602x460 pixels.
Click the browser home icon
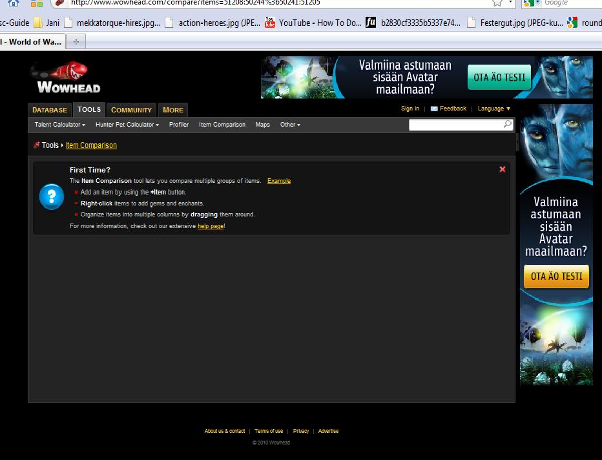(14, 3)
